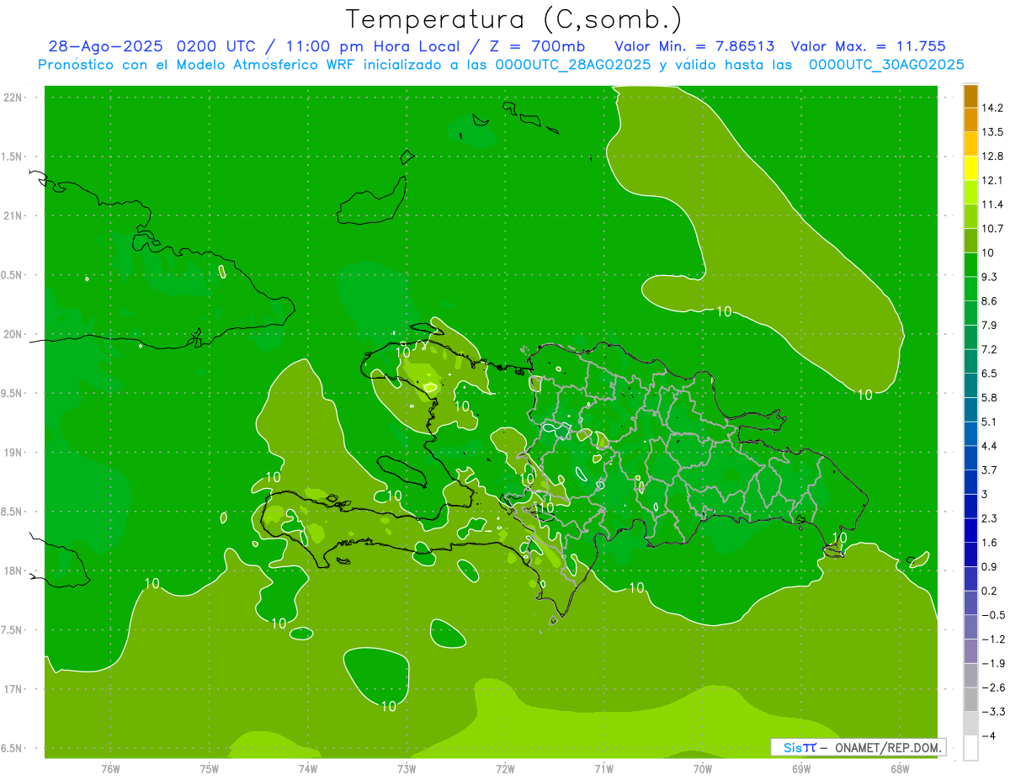Click the "71W" longitude label
The image size is (1010, 780).
(x=603, y=769)
